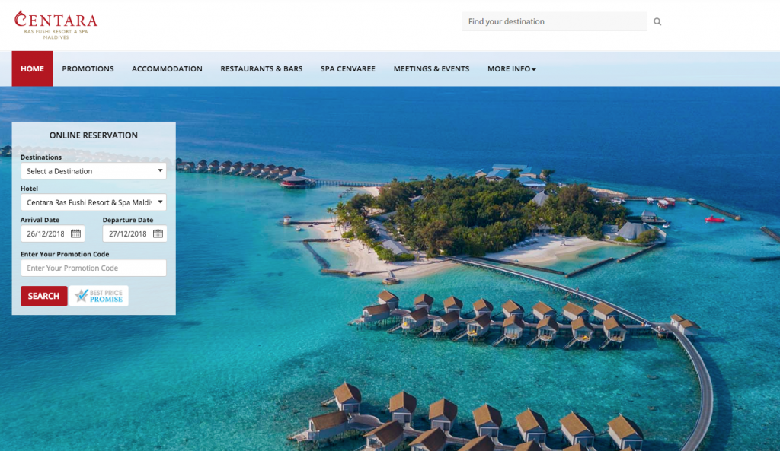Image resolution: width=780 pixels, height=451 pixels.
Task: Open the Hotel selection dropdown
Action: 94,202
